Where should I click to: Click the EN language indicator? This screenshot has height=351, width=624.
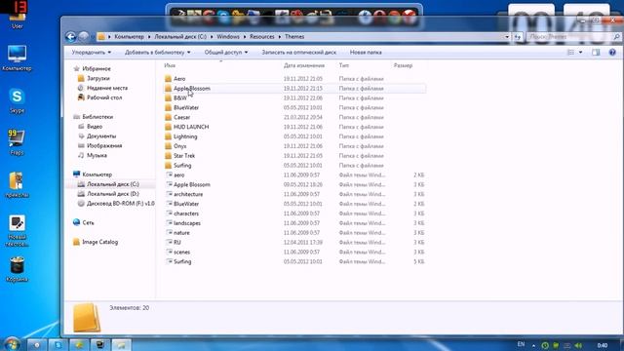click(521, 344)
